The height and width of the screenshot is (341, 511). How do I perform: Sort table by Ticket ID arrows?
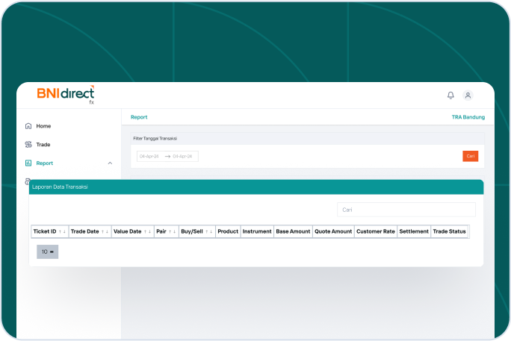pyautogui.click(x=63, y=232)
